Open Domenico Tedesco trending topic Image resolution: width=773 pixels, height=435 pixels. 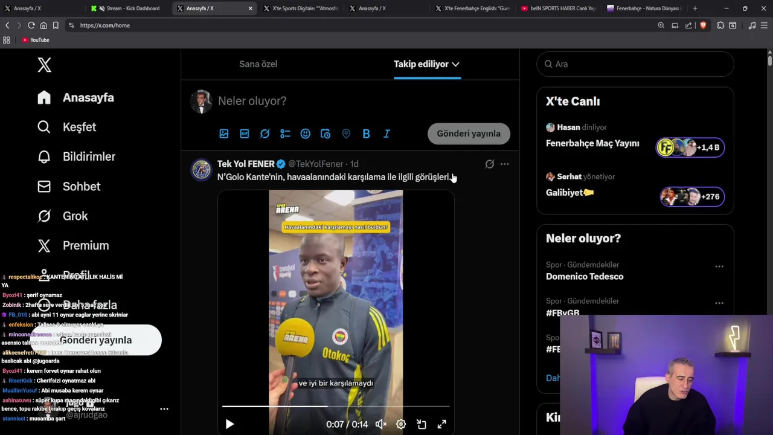click(x=585, y=277)
